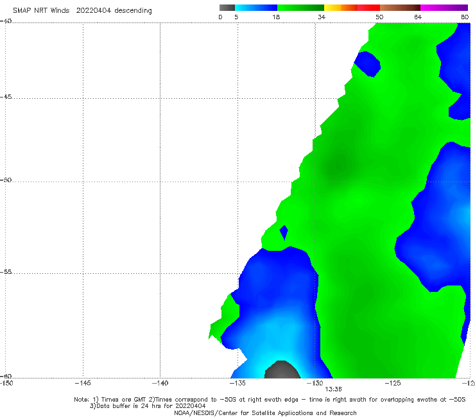This screenshot has width=475, height=417.
Task: Click the dark gray low-wind patch at the map bottom
Action: coord(282,370)
